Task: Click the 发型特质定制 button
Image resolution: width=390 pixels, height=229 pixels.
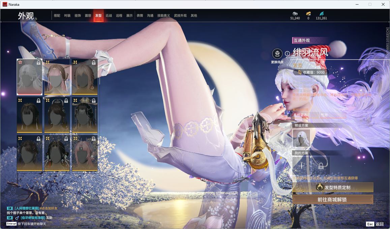Action: point(333,187)
